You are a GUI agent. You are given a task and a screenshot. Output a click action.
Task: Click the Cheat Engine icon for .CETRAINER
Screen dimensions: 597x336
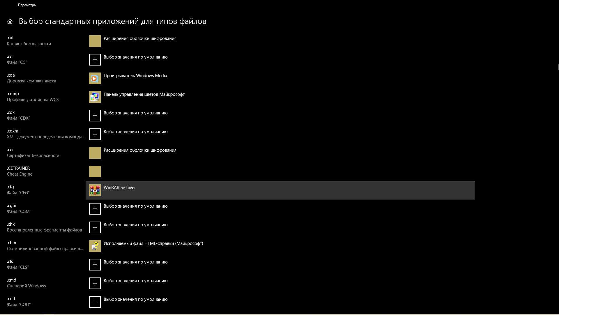click(95, 171)
